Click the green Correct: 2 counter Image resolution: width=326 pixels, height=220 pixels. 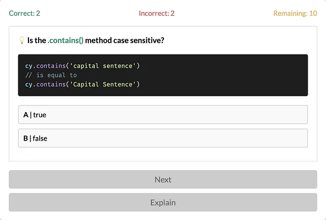(x=24, y=13)
